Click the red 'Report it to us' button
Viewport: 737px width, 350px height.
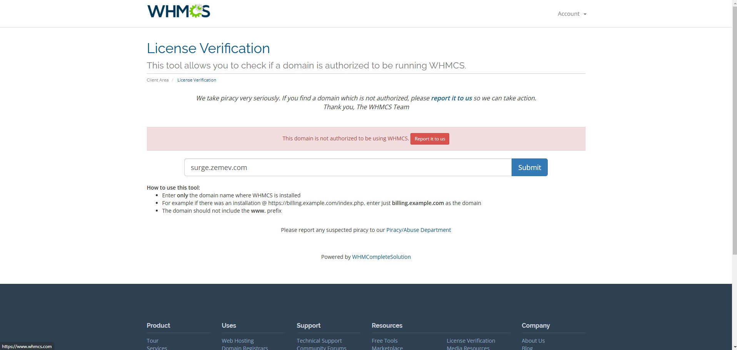(430, 139)
